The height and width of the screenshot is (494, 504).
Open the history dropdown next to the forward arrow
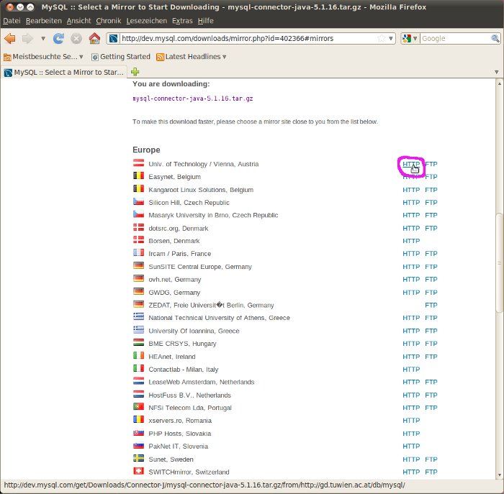point(43,38)
